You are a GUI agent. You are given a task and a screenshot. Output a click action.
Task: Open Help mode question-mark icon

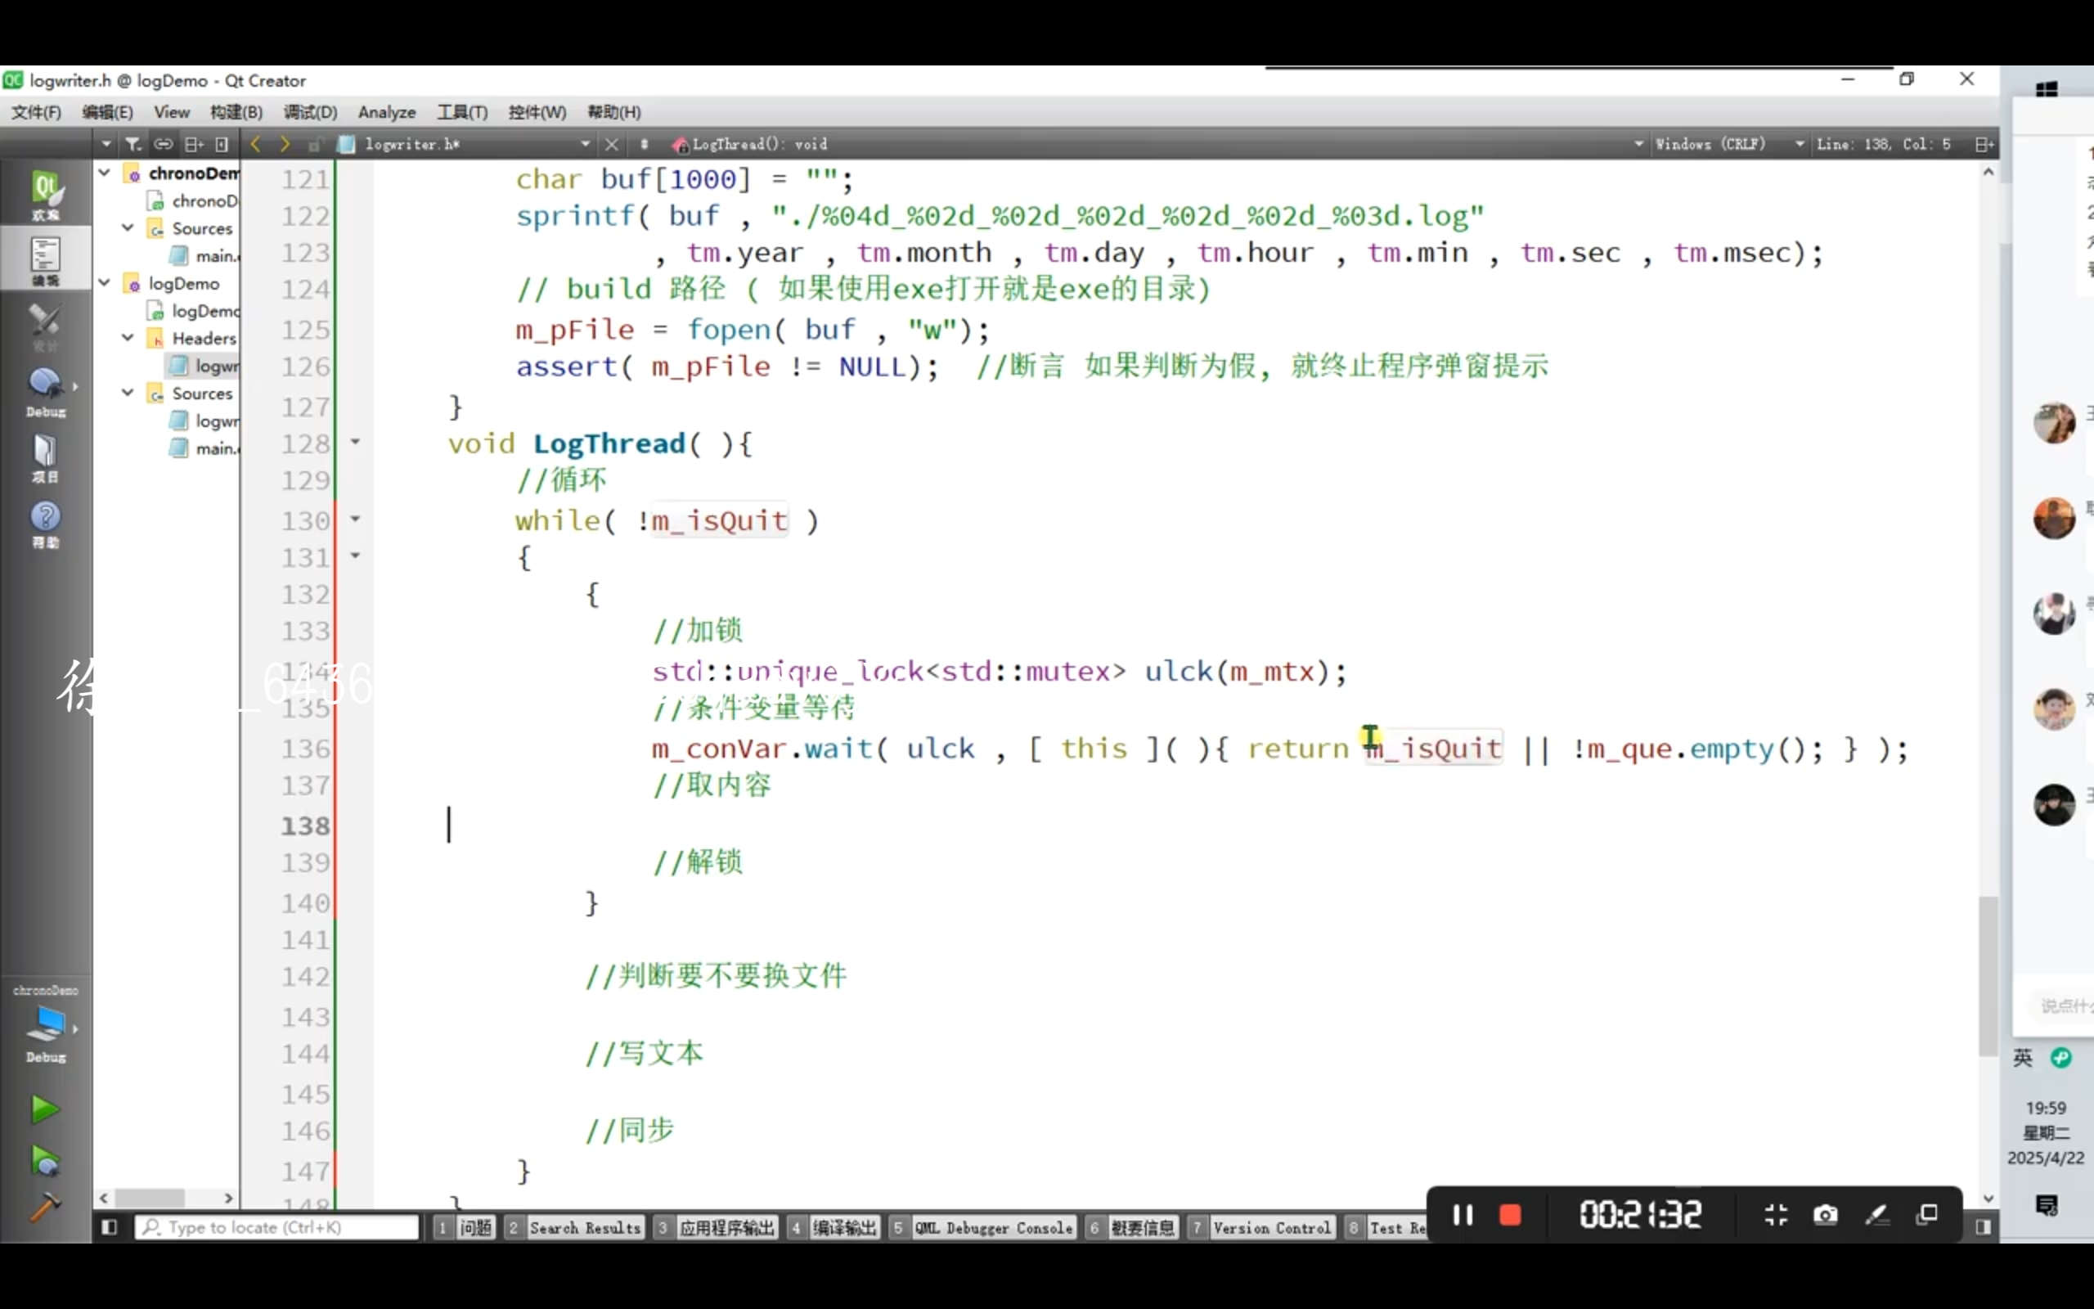pyautogui.click(x=45, y=522)
